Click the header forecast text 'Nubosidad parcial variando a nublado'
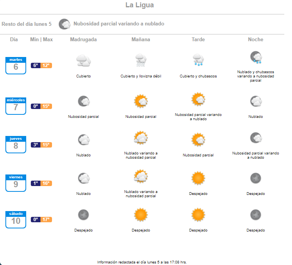This screenshot has height=265, width=292. (x=119, y=24)
